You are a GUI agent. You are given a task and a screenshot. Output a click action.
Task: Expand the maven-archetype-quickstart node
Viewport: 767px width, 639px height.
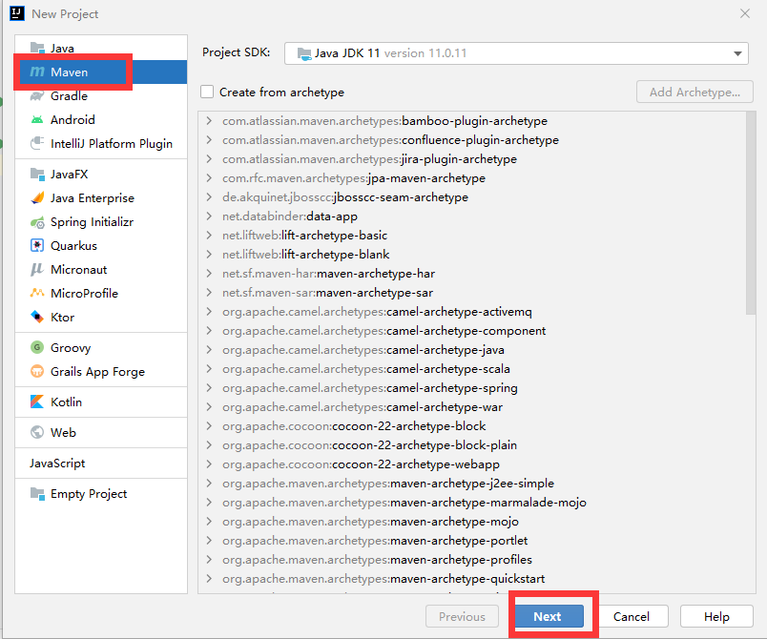coord(209,578)
